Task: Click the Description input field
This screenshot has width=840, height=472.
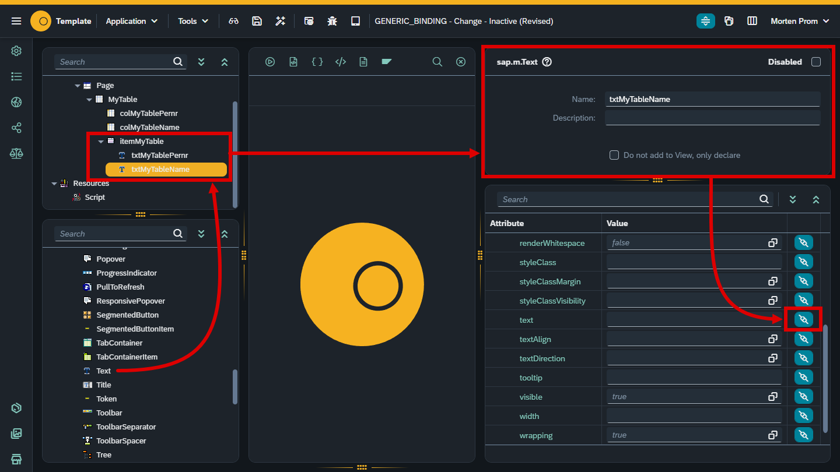Action: point(712,118)
